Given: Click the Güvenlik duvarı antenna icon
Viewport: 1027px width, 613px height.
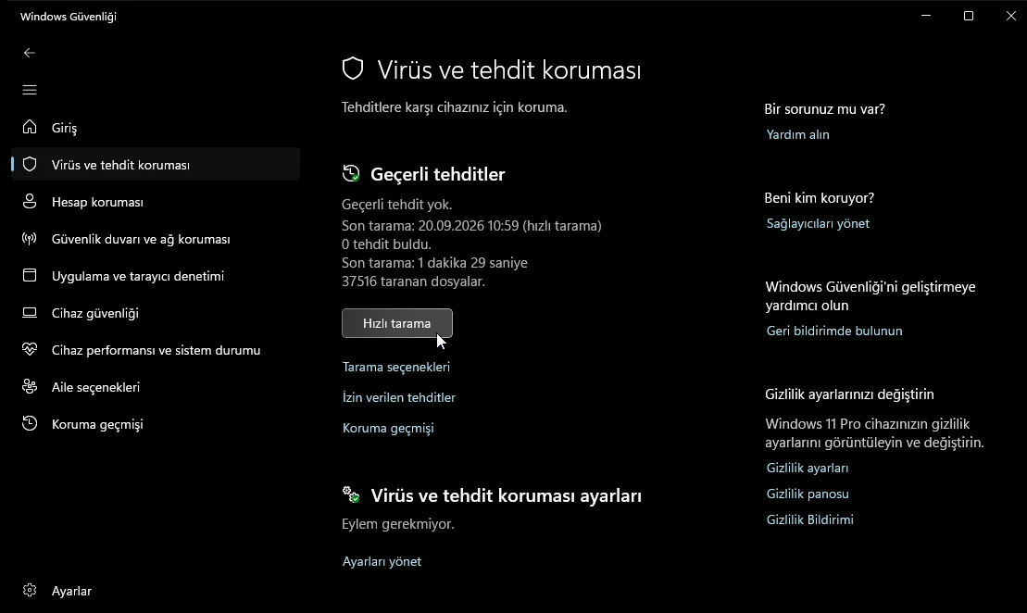Looking at the screenshot, I should 30,238.
